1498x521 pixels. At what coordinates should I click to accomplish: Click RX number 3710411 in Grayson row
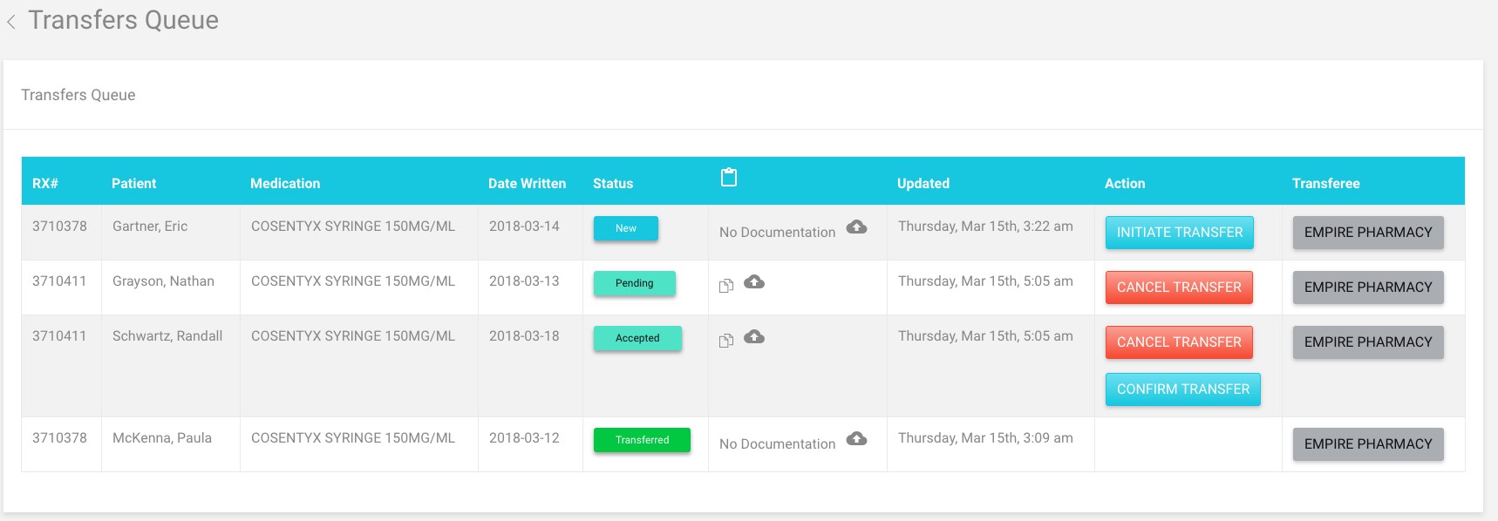pyautogui.click(x=59, y=281)
